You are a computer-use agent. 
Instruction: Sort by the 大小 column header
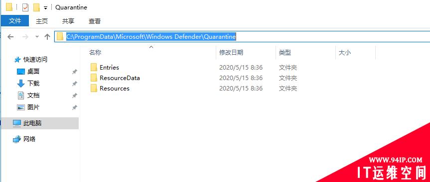pos(345,53)
